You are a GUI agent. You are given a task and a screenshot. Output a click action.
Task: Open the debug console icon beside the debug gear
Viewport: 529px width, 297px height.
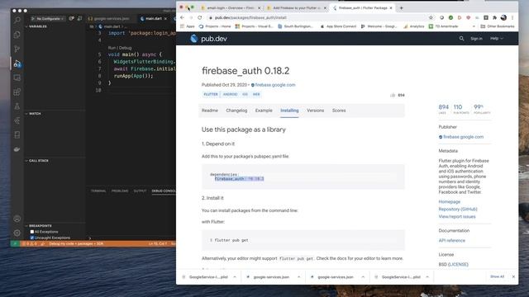[x=79, y=18]
